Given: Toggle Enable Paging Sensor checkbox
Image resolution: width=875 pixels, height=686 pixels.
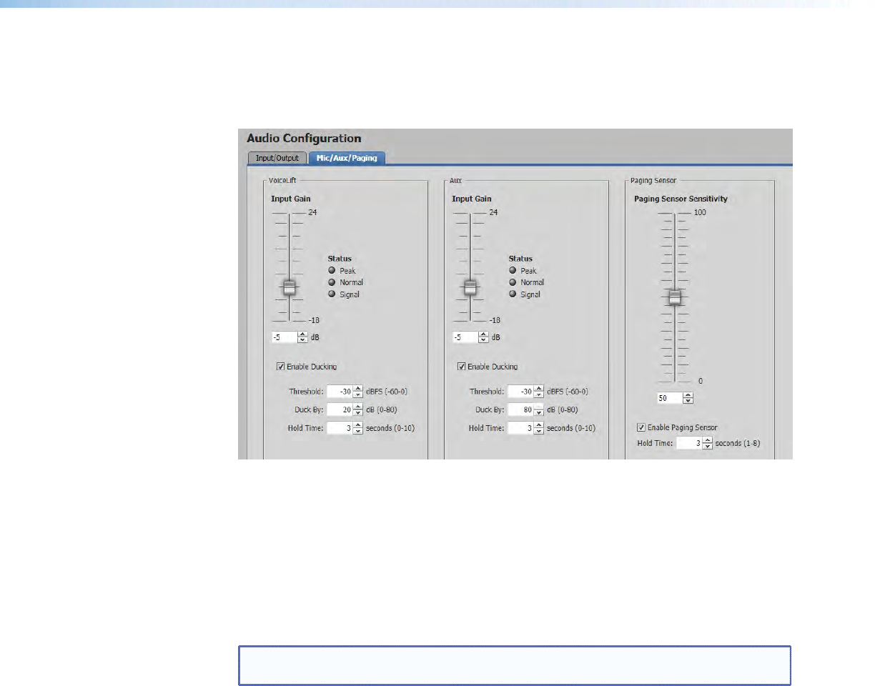Looking at the screenshot, I should (x=642, y=427).
